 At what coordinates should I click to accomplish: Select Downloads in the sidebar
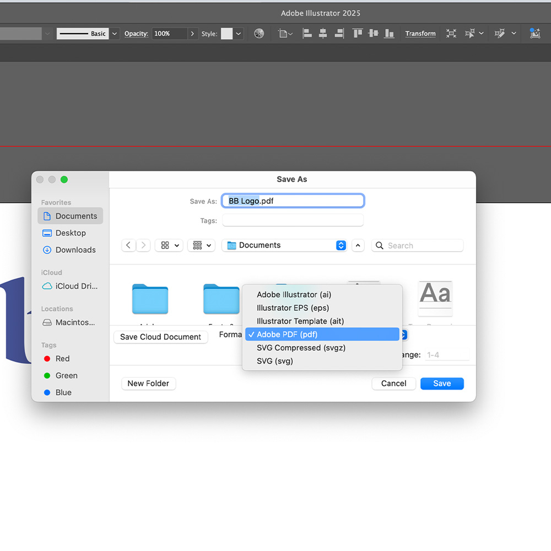coord(71,250)
